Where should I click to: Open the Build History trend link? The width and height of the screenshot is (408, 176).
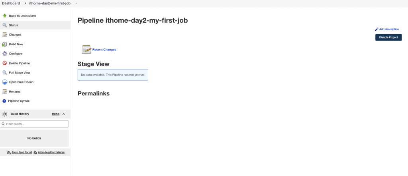[55, 114]
